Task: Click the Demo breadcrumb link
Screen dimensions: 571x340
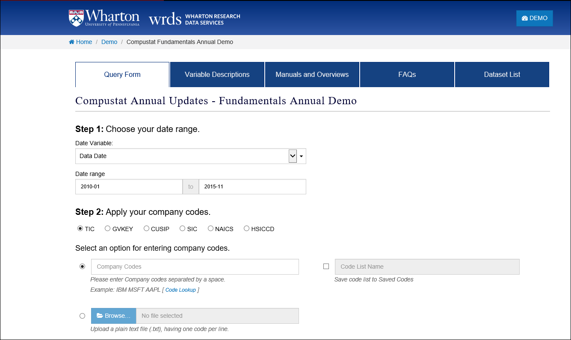Action: coord(109,42)
